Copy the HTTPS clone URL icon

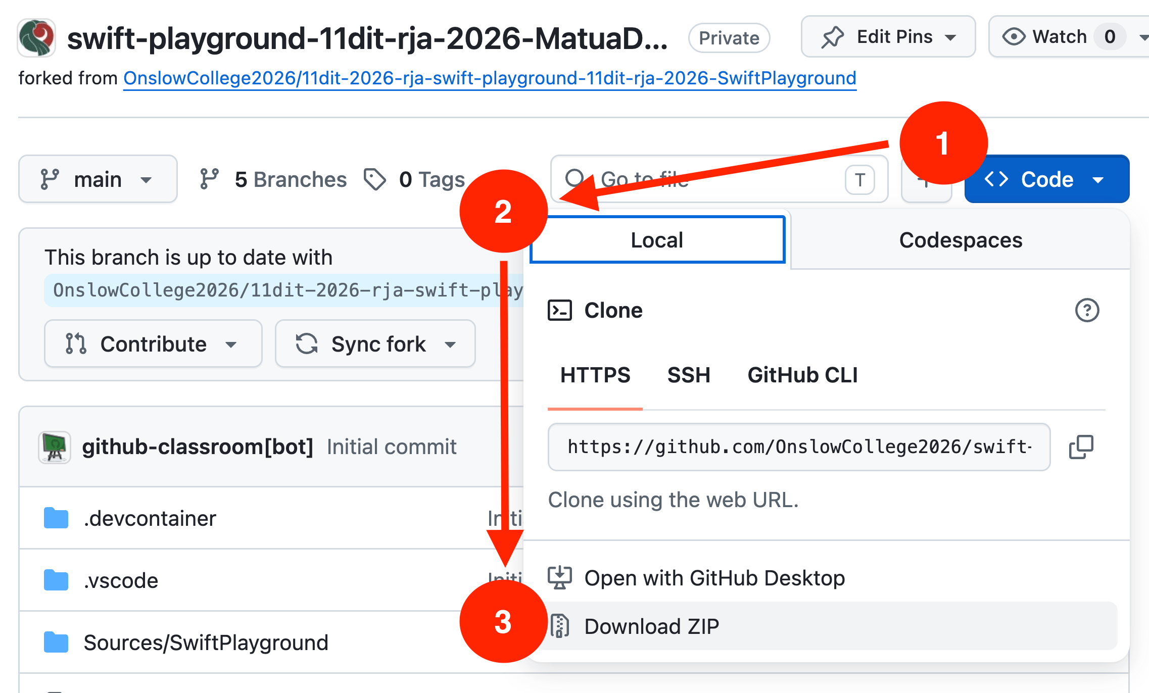(1081, 447)
